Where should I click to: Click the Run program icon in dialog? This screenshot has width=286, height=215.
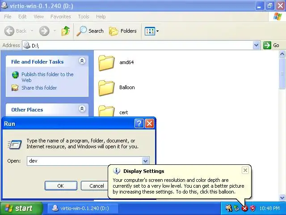click(15, 144)
